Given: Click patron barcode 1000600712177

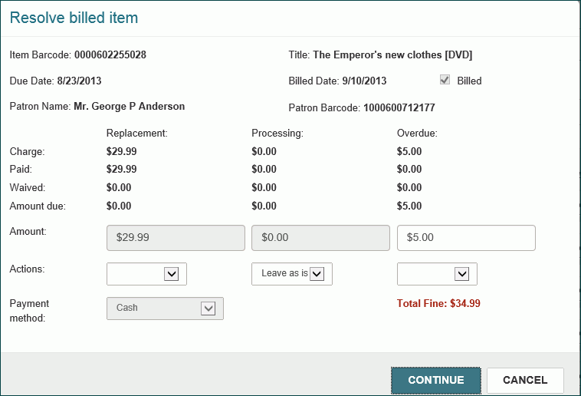Looking at the screenshot, I should [x=399, y=107].
